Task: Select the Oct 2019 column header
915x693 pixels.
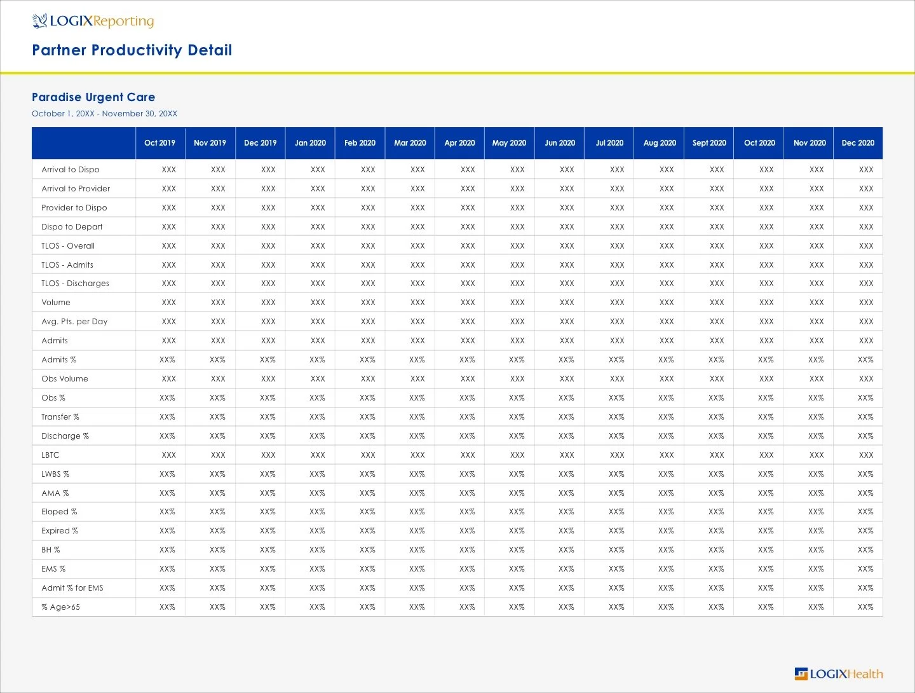Action: 159,143
